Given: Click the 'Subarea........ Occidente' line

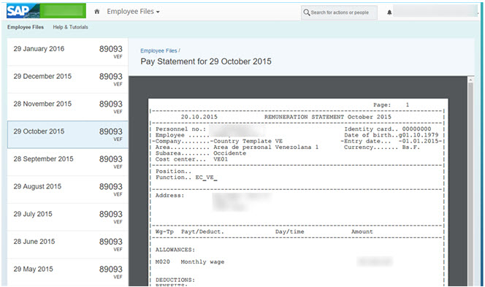Looking at the screenshot, I should [x=201, y=153].
